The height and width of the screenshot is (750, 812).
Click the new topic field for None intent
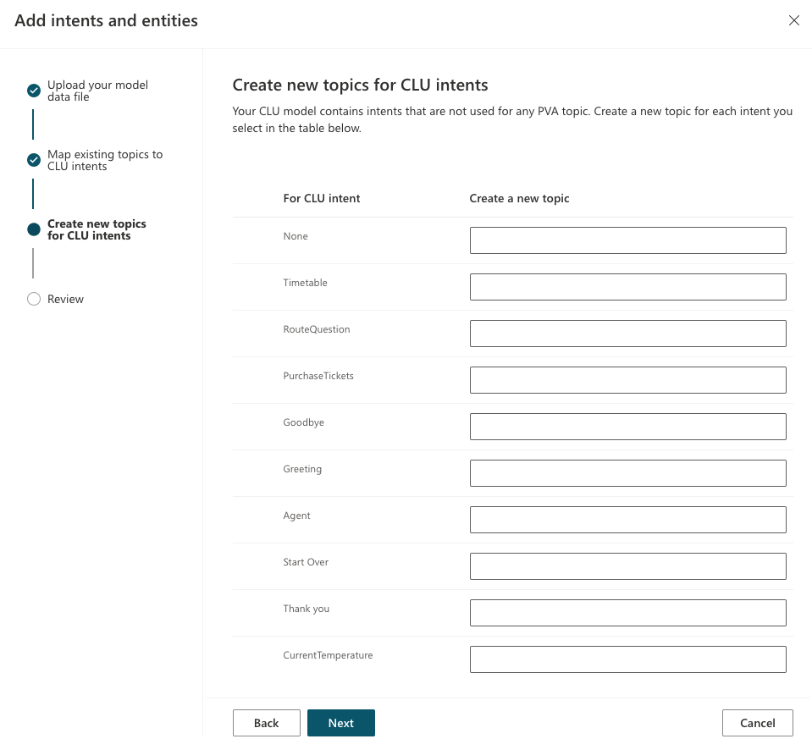point(627,240)
